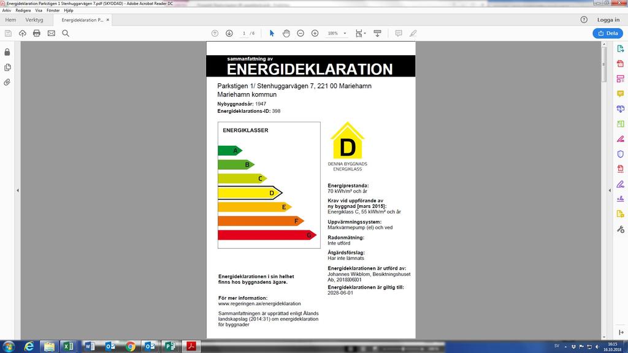Add a sticky note from the top toolbar
The image size is (628, 353).
399,33
